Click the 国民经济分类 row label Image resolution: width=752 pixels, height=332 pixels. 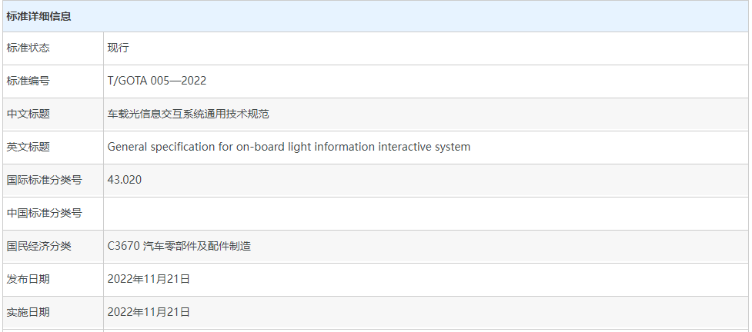[x=39, y=246]
